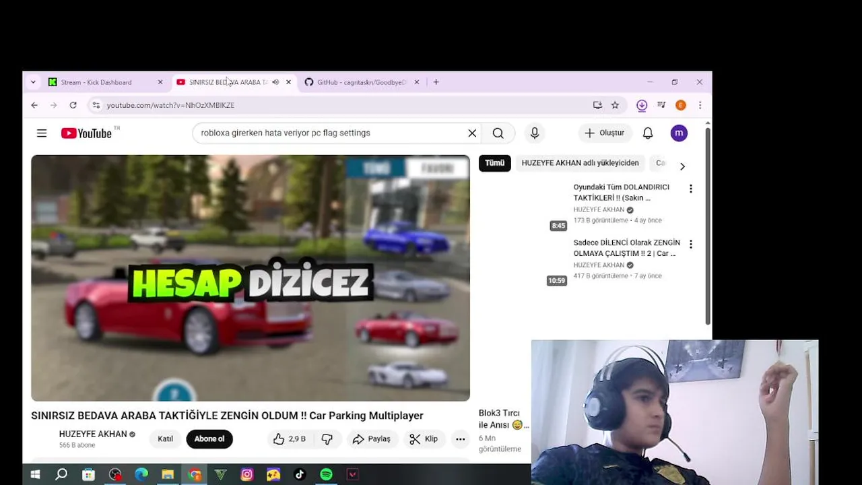Open YouTube notifications bell
The image size is (862, 485).
[x=648, y=133]
